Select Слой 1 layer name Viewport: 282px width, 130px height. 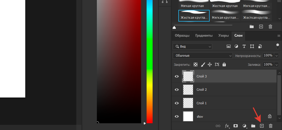click(202, 103)
